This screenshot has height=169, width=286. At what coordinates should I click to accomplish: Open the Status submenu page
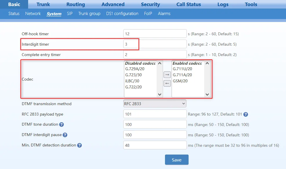14,14
